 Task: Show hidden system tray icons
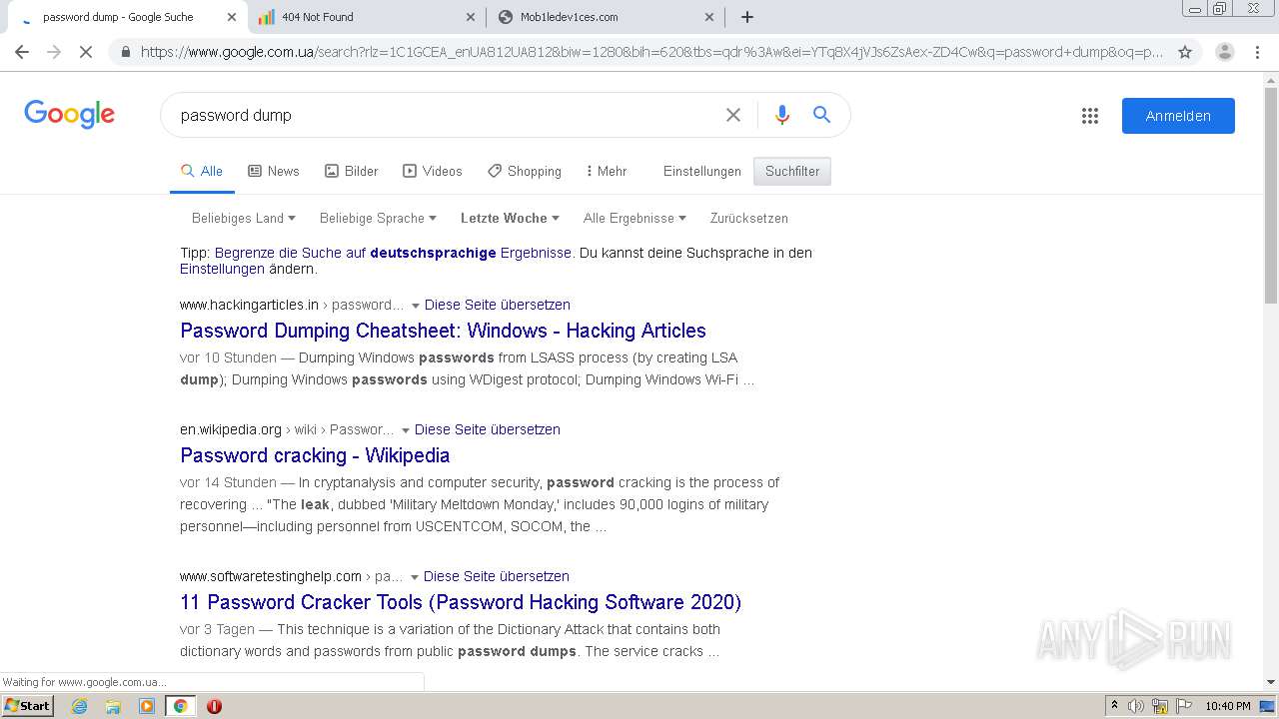click(1114, 706)
